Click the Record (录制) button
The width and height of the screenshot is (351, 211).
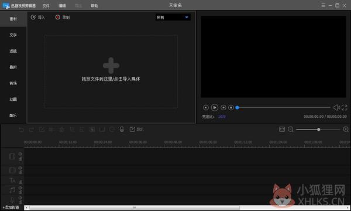click(x=63, y=17)
